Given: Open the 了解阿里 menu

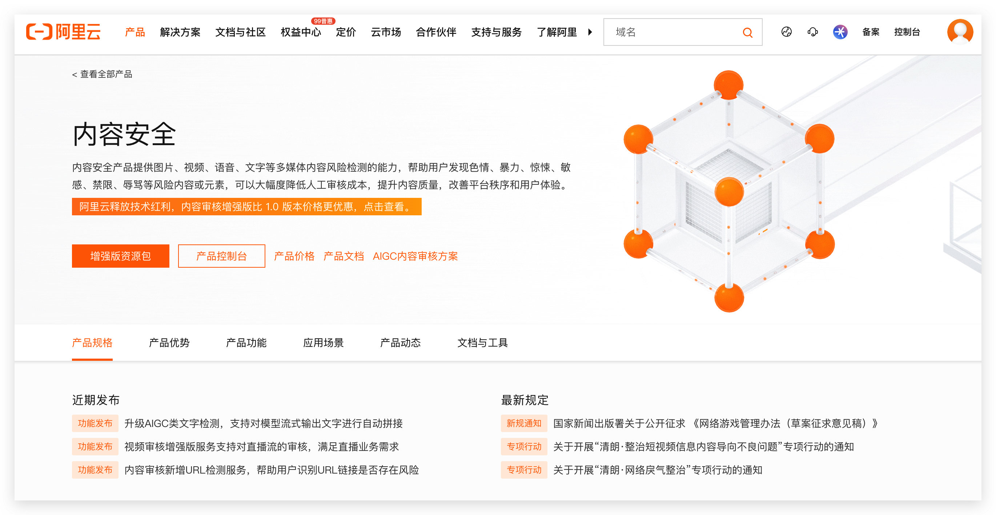Looking at the screenshot, I should tap(557, 32).
